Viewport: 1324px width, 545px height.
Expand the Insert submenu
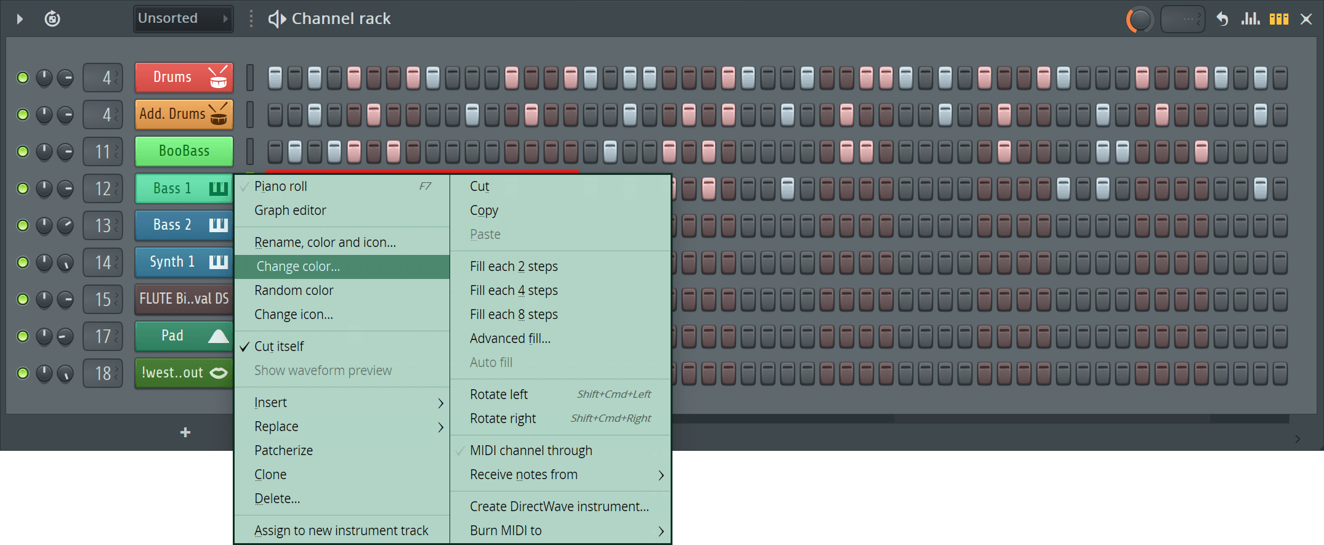pyautogui.click(x=342, y=402)
